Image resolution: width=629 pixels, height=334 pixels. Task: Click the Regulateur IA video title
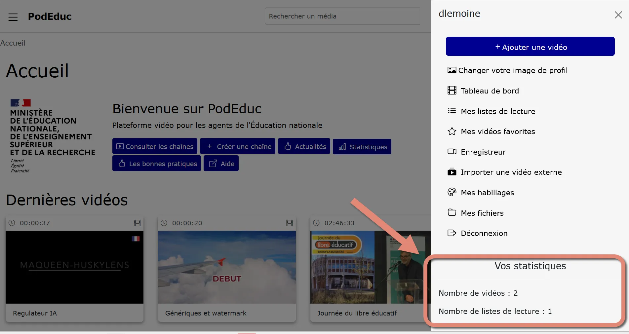[x=35, y=313]
